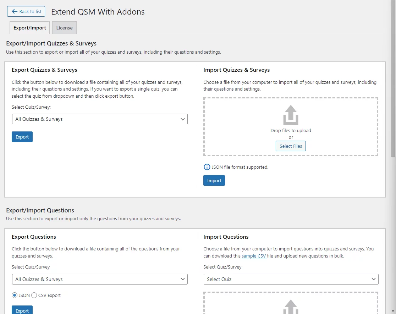Click Export under Export Questions
Viewport: 396px width, 314px height.
click(x=22, y=310)
